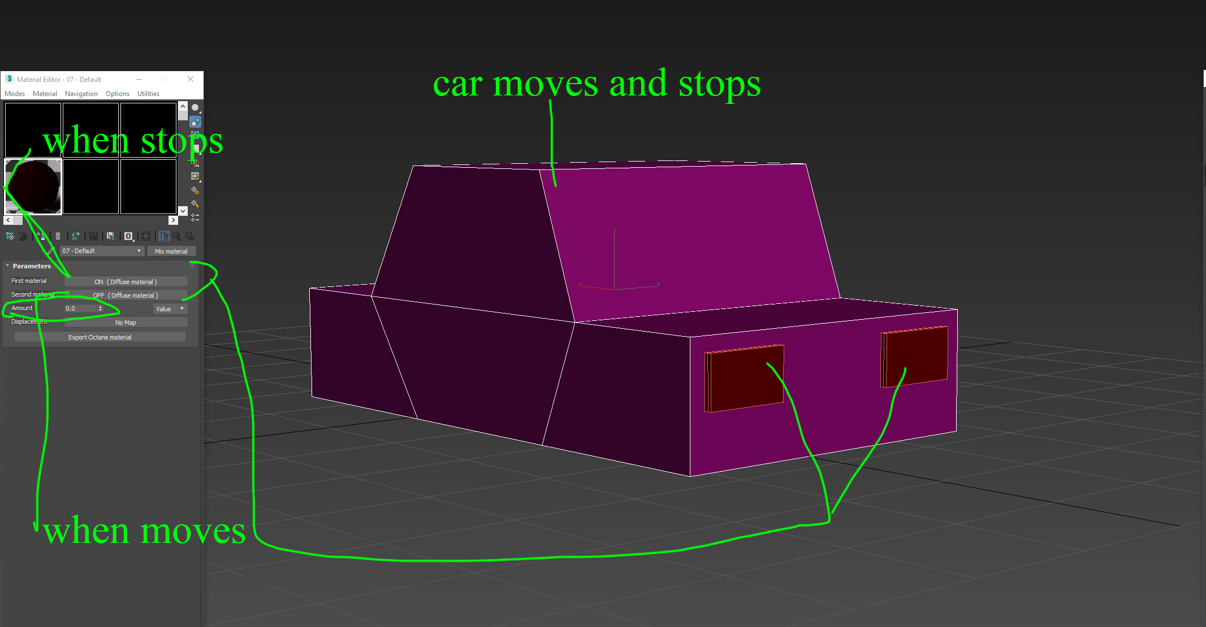
Task: Toggle Show Shaded Material in Viewport
Action: click(146, 236)
